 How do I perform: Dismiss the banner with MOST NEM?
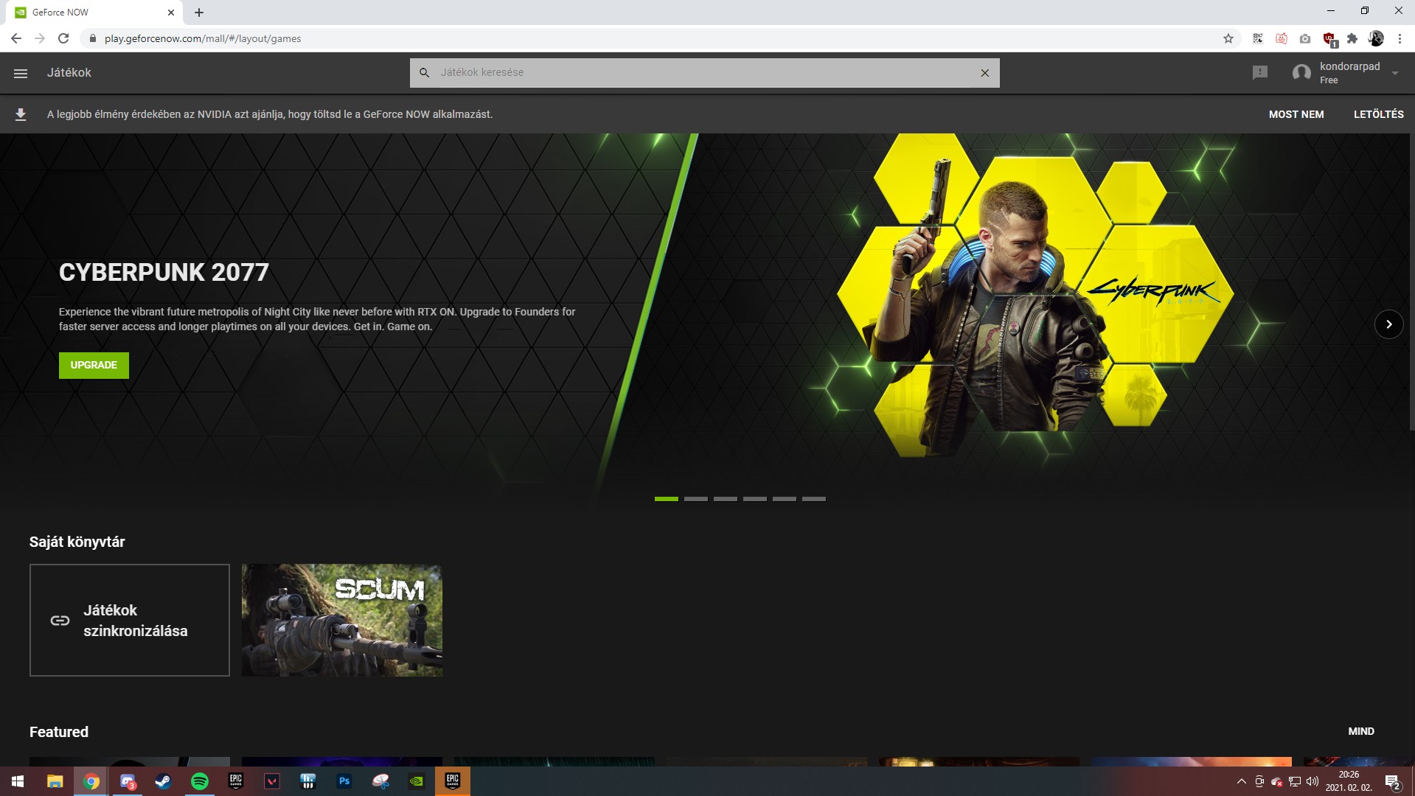click(1296, 114)
